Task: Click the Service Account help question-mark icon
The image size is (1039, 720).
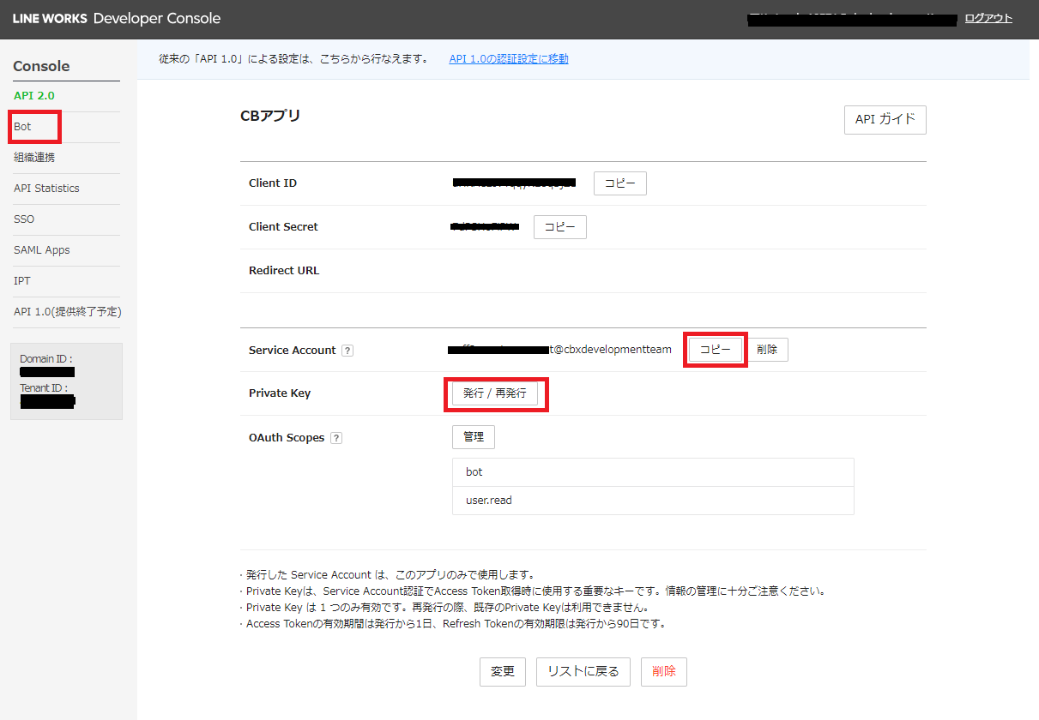Action: (x=347, y=351)
